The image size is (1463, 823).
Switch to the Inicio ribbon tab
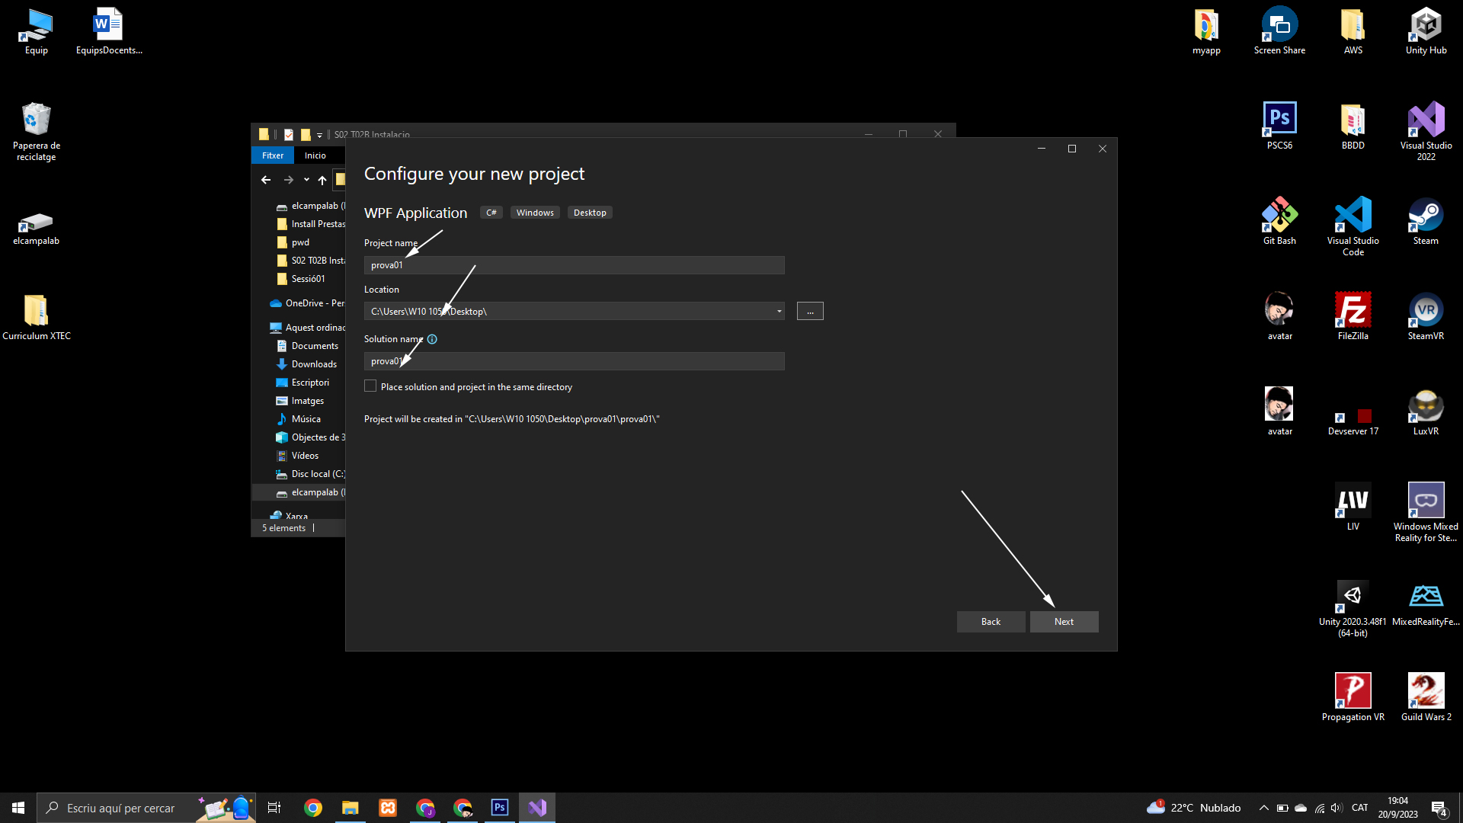coord(315,155)
